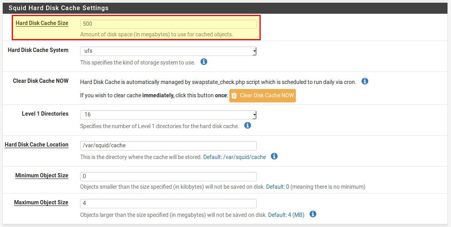Open info icon beside the cron schedule text
The width and height of the screenshot is (451, 227).
(x=365, y=81)
